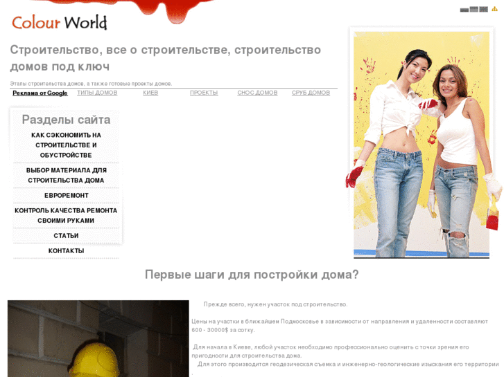Click the middle gray counter badge

(x=473, y=10)
